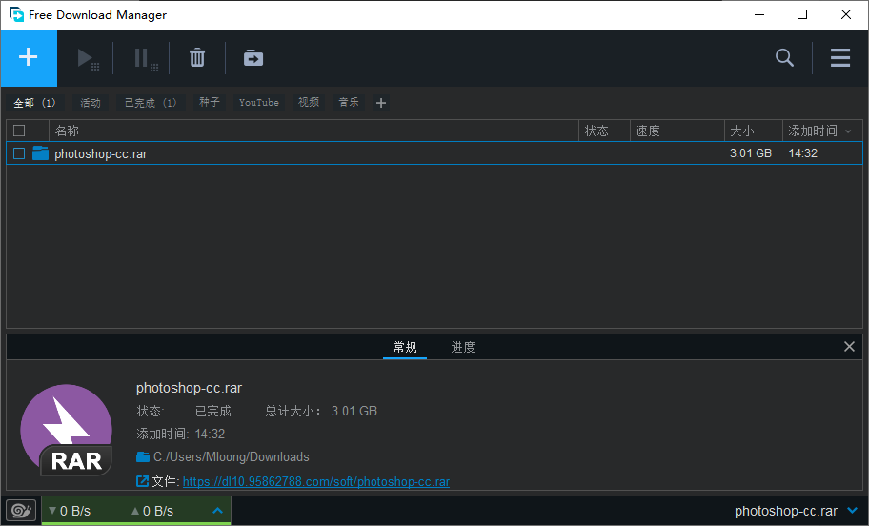
Task: Click the C:/Users/Mloong/Downloads path
Action: [232, 456]
